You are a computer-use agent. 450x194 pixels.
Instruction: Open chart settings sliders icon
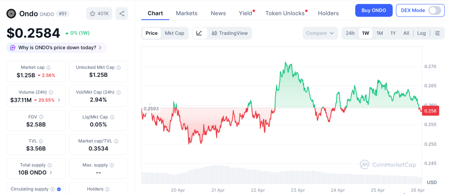pos(437,33)
